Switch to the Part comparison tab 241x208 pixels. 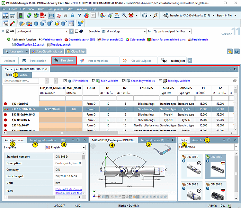(x=98, y=60)
